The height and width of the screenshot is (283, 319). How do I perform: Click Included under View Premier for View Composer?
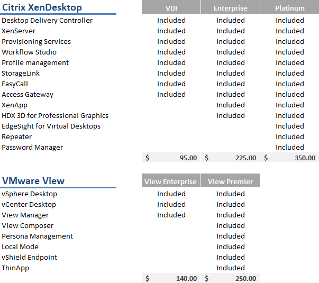click(x=231, y=226)
